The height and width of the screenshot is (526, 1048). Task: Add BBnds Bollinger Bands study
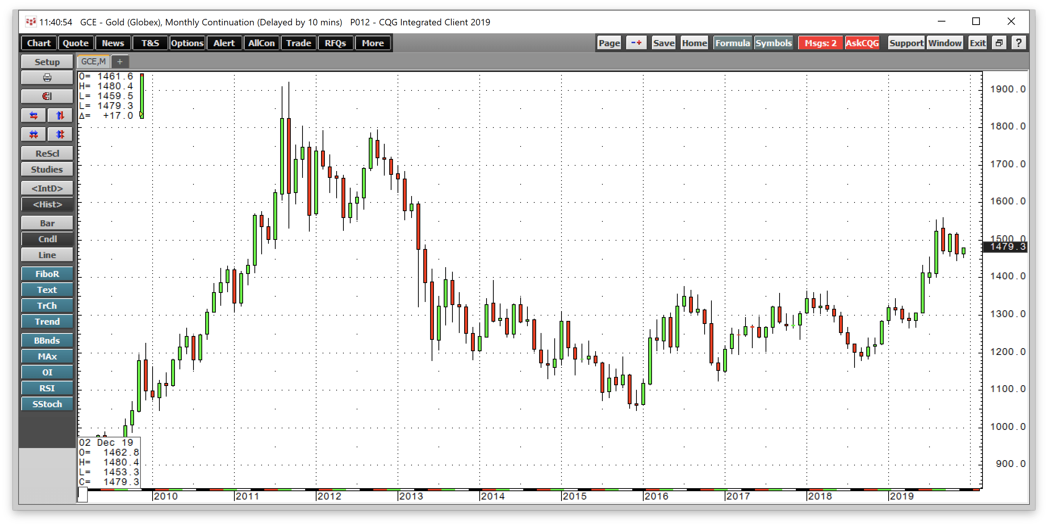click(47, 341)
